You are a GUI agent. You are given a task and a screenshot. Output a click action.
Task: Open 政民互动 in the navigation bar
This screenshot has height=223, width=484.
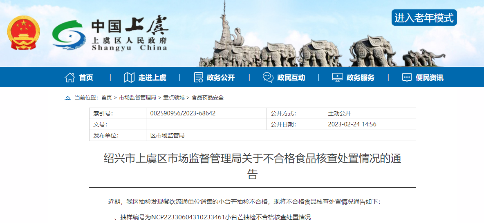click(291, 77)
